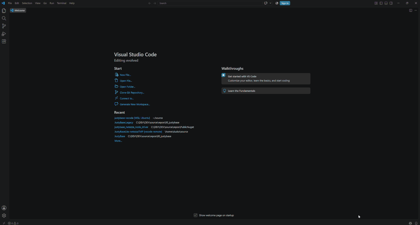Open the Extensions view

point(4,42)
